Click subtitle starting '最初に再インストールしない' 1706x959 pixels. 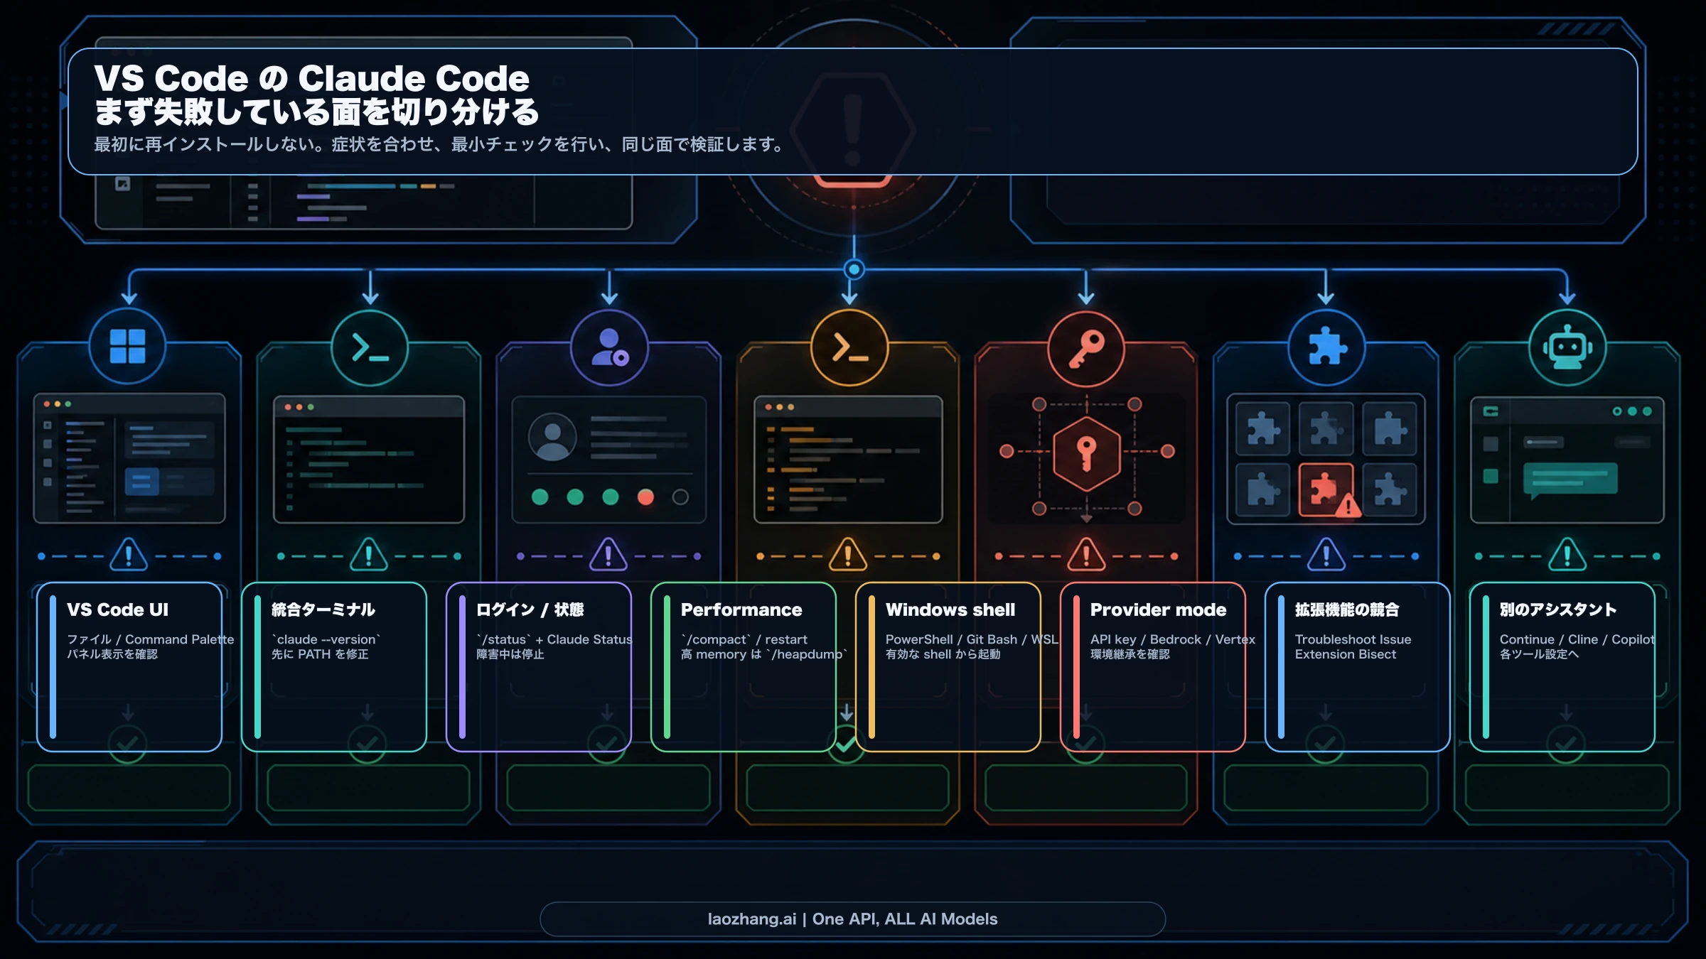tap(439, 144)
